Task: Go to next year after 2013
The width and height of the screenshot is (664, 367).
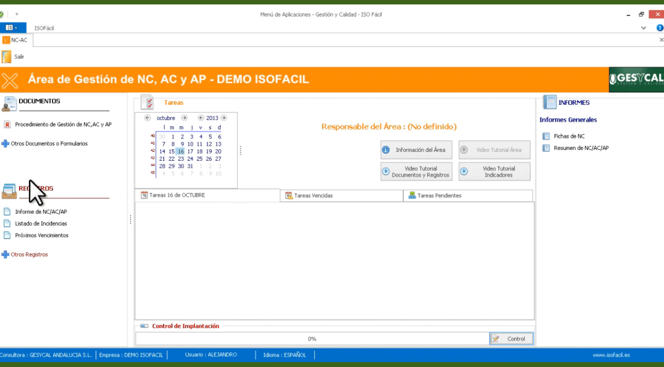Action: 223,118
